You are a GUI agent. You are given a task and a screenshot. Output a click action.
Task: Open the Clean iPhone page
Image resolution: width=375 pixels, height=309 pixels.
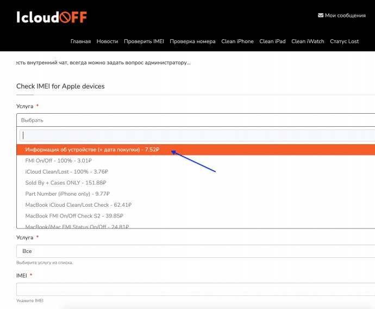(237, 41)
